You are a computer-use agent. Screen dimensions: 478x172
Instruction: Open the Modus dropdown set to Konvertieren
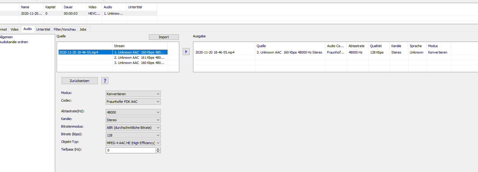(133, 94)
